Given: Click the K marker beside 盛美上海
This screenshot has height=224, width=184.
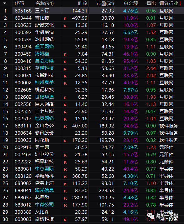Looking at the screenshot, I should (x=65, y=184).
